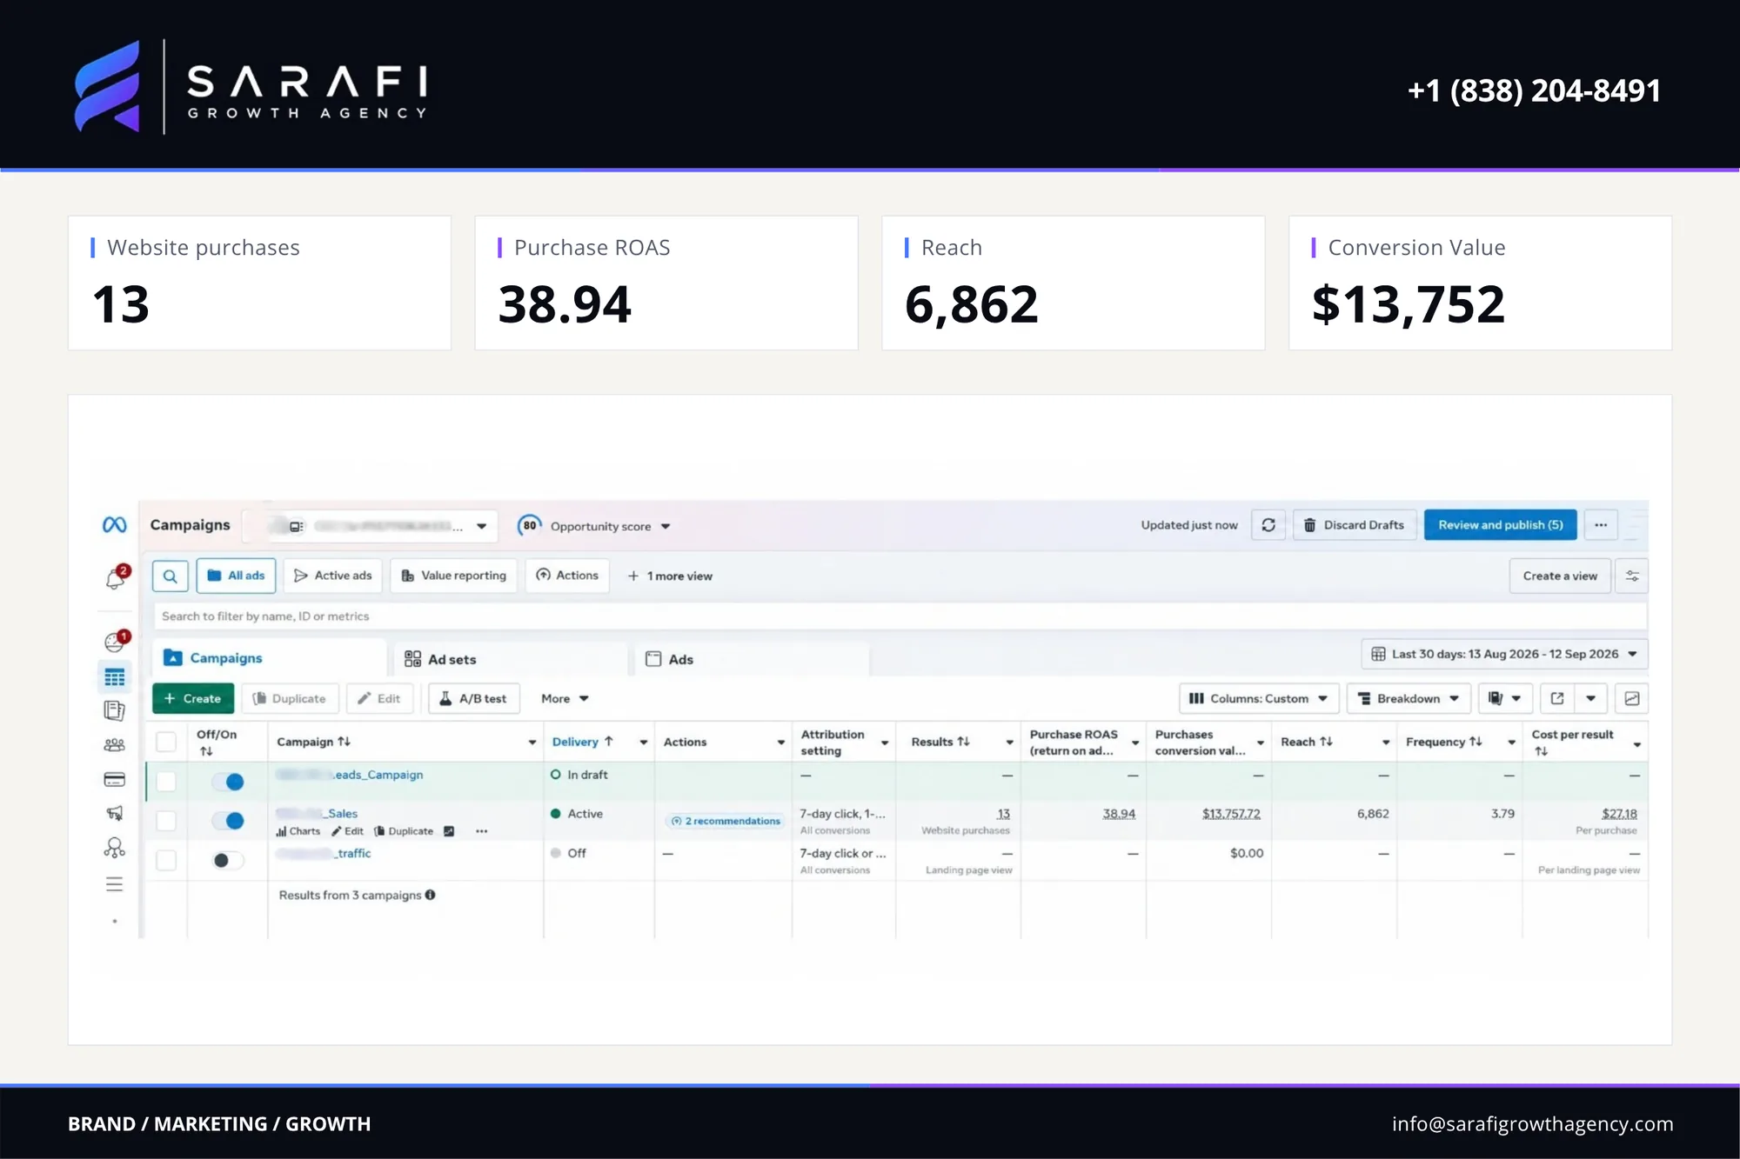This screenshot has height=1159, width=1740.
Task: Click the search magnifier button
Action: 171,576
